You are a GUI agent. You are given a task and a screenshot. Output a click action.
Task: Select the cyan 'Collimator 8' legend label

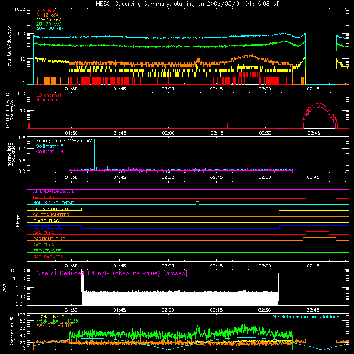[50, 146]
